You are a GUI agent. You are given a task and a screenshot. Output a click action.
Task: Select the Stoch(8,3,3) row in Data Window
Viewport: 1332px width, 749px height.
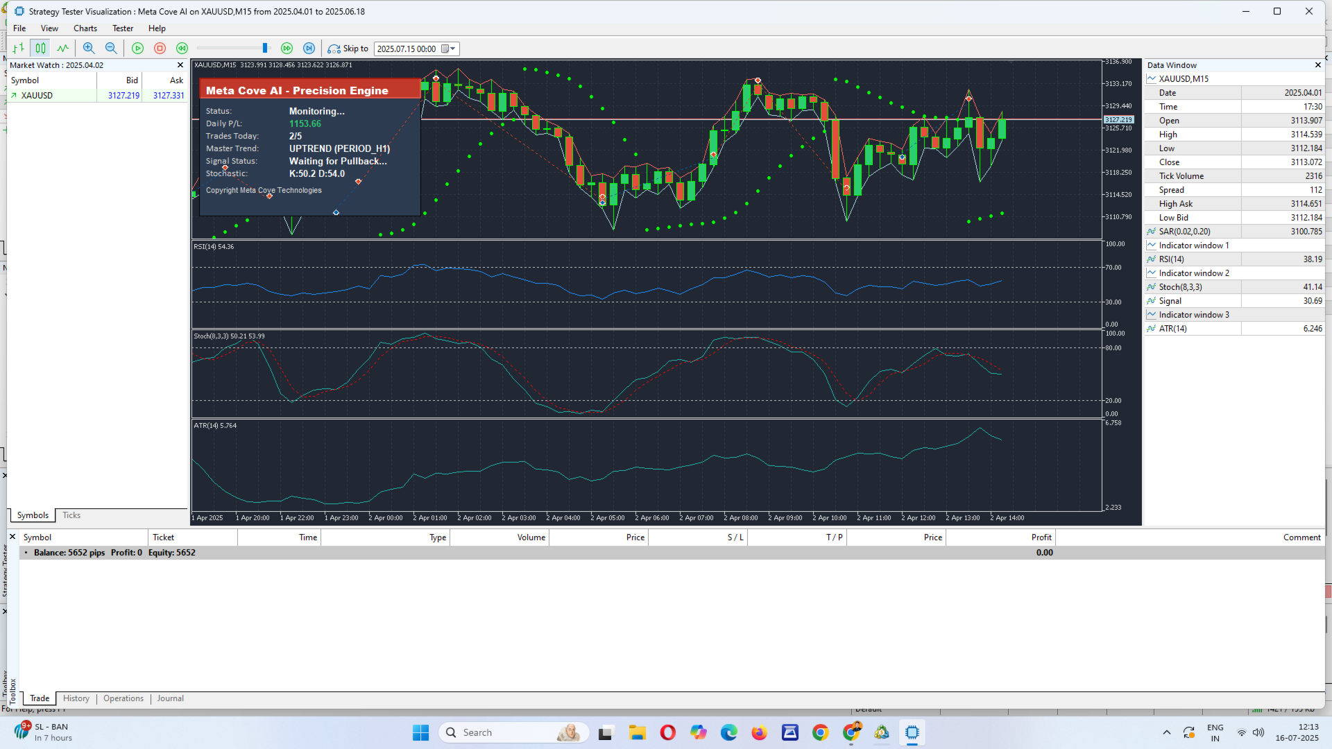click(x=1235, y=287)
